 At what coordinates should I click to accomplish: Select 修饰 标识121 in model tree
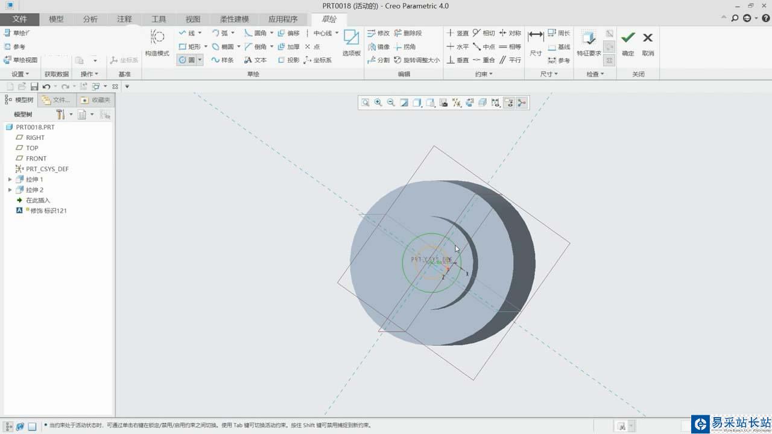click(x=42, y=210)
